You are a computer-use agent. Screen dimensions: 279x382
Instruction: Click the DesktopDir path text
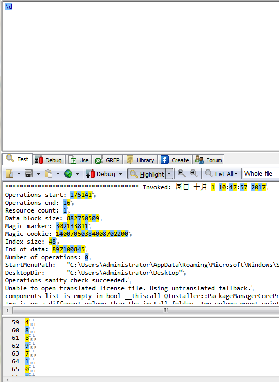125,273
